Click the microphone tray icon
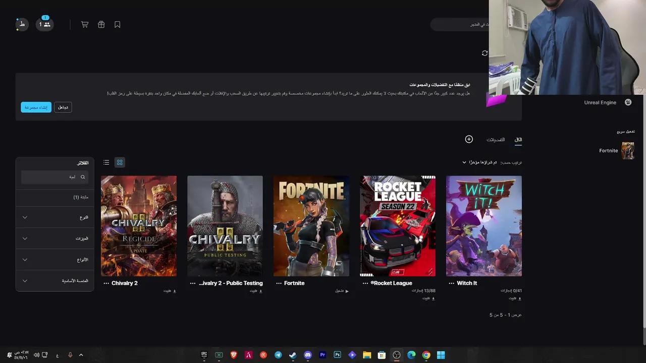This screenshot has width=646, height=363. pyautogui.click(x=70, y=355)
